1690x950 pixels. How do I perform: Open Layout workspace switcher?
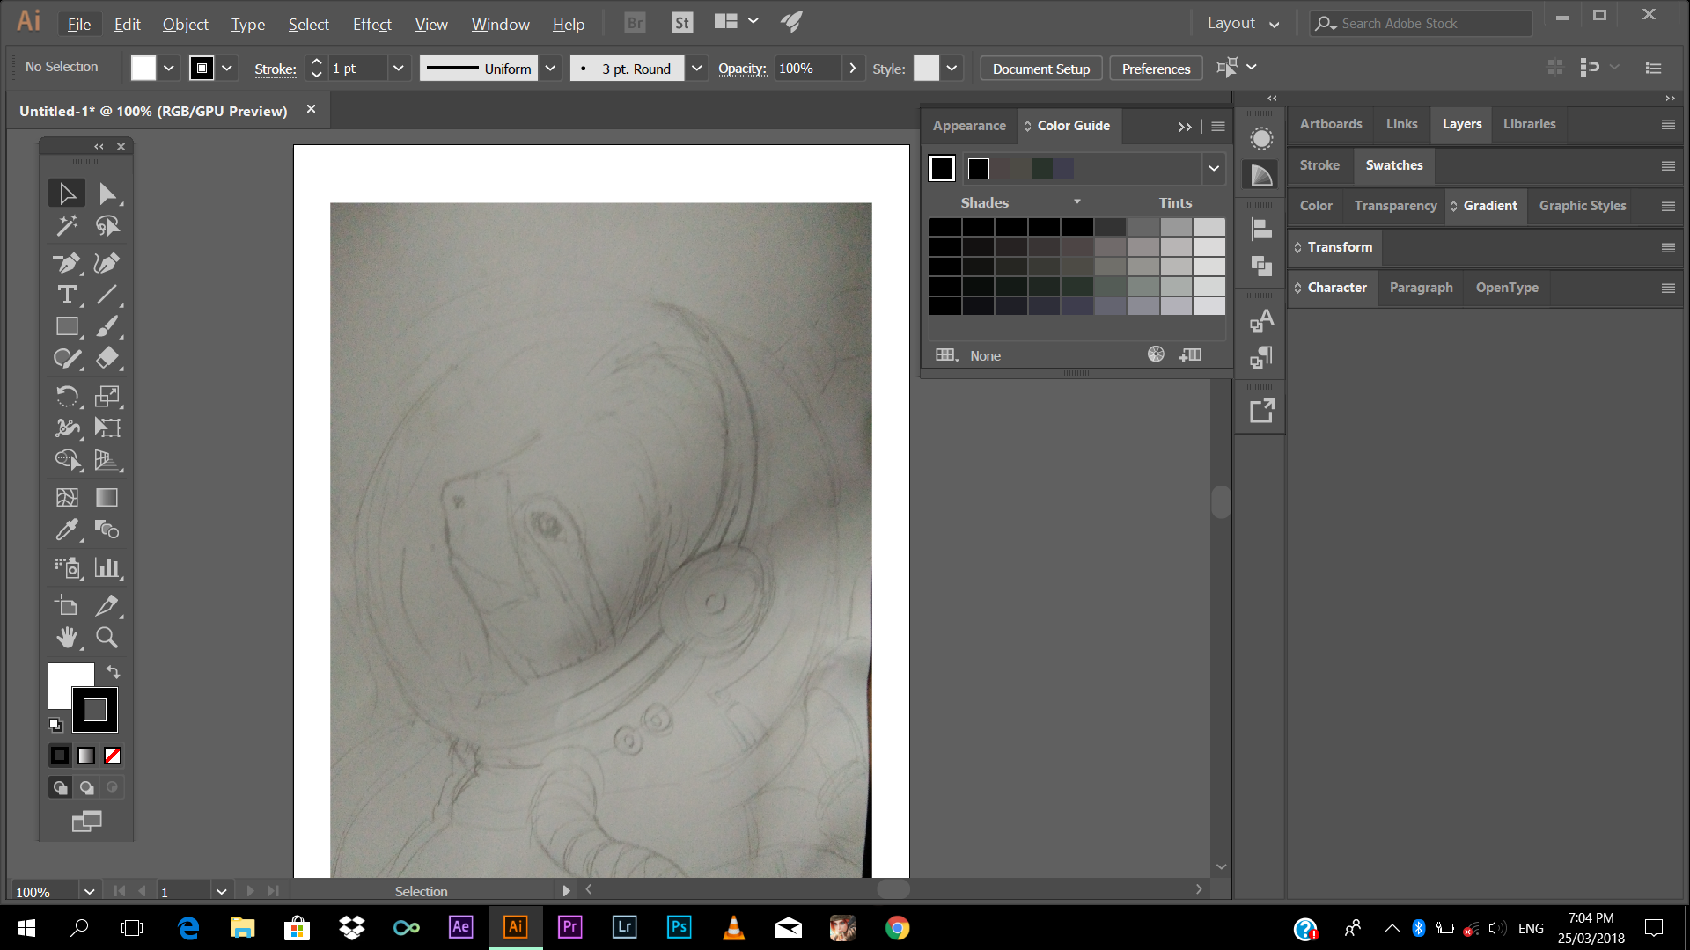tap(1243, 24)
